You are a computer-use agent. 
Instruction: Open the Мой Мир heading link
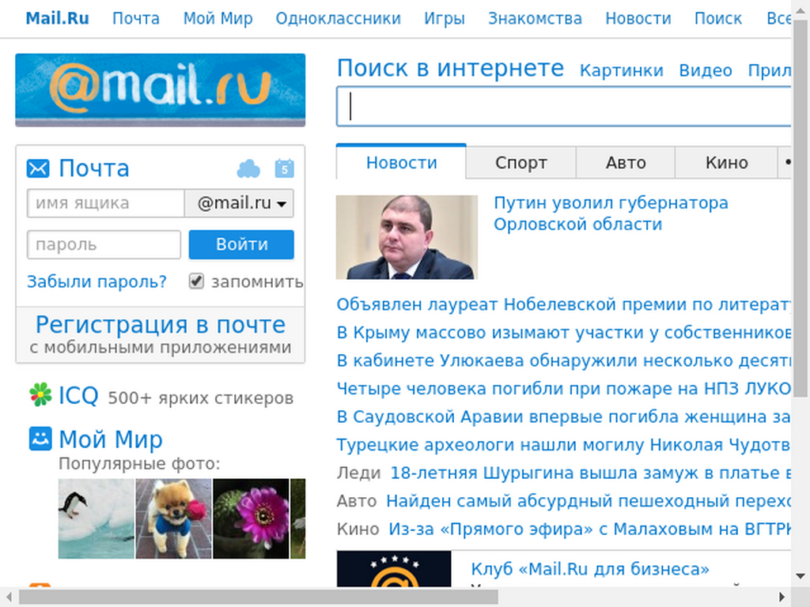point(111,439)
